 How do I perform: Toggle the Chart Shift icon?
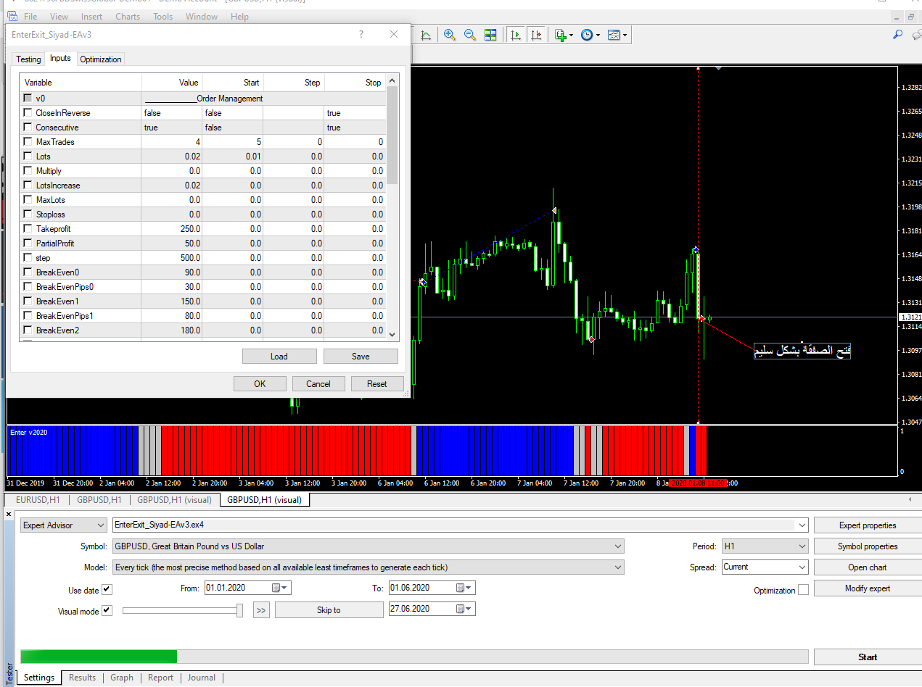536,35
